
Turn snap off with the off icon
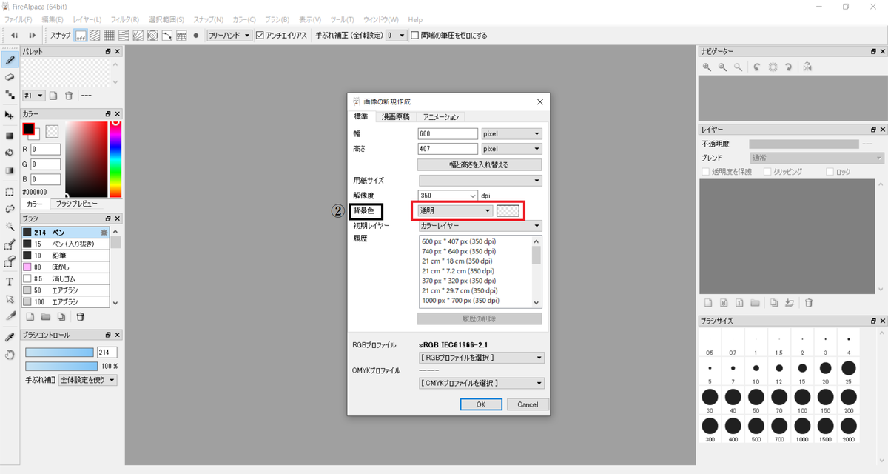pos(81,35)
